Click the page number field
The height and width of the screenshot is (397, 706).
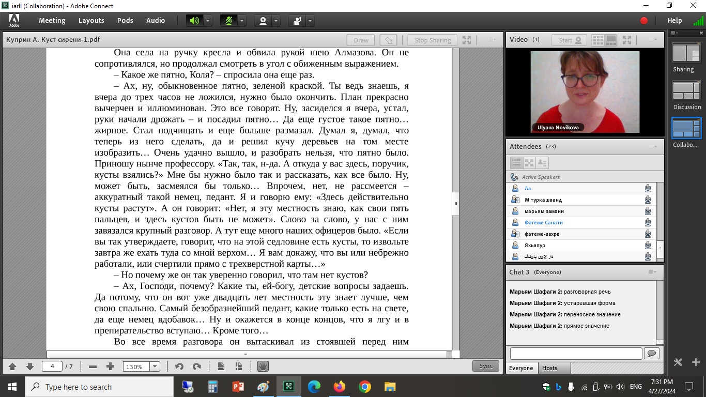pos(52,366)
